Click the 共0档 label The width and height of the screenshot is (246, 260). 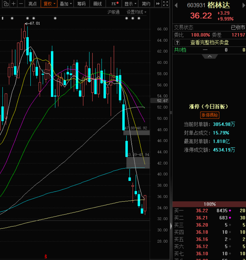180,50
